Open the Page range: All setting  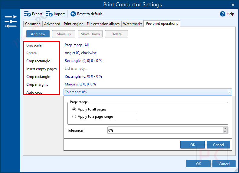point(77,45)
